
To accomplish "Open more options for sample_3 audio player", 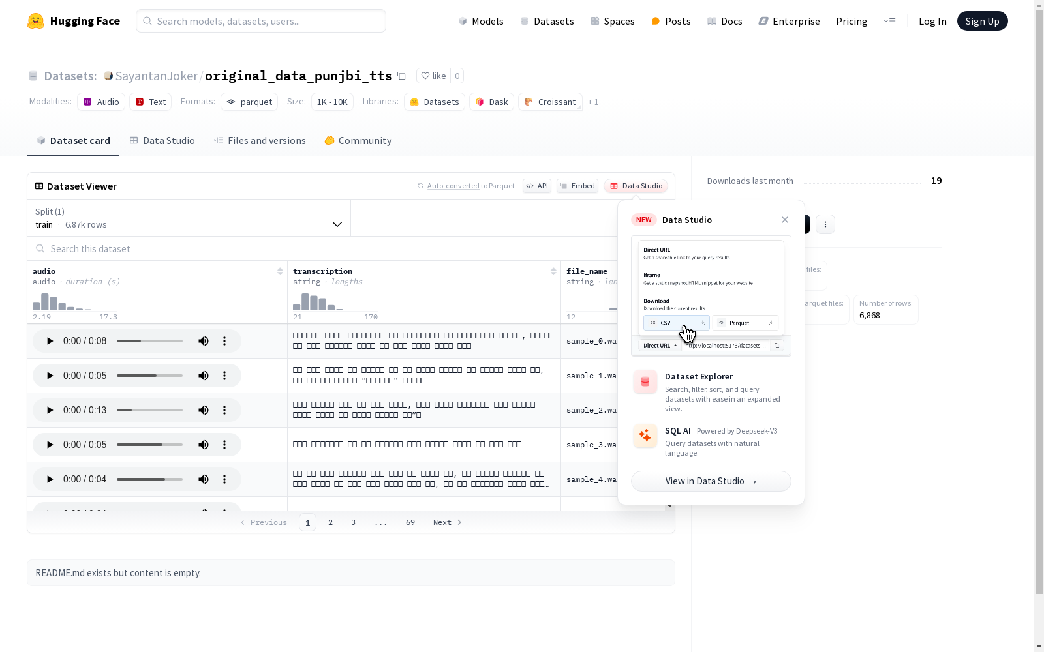I will 224,445.
